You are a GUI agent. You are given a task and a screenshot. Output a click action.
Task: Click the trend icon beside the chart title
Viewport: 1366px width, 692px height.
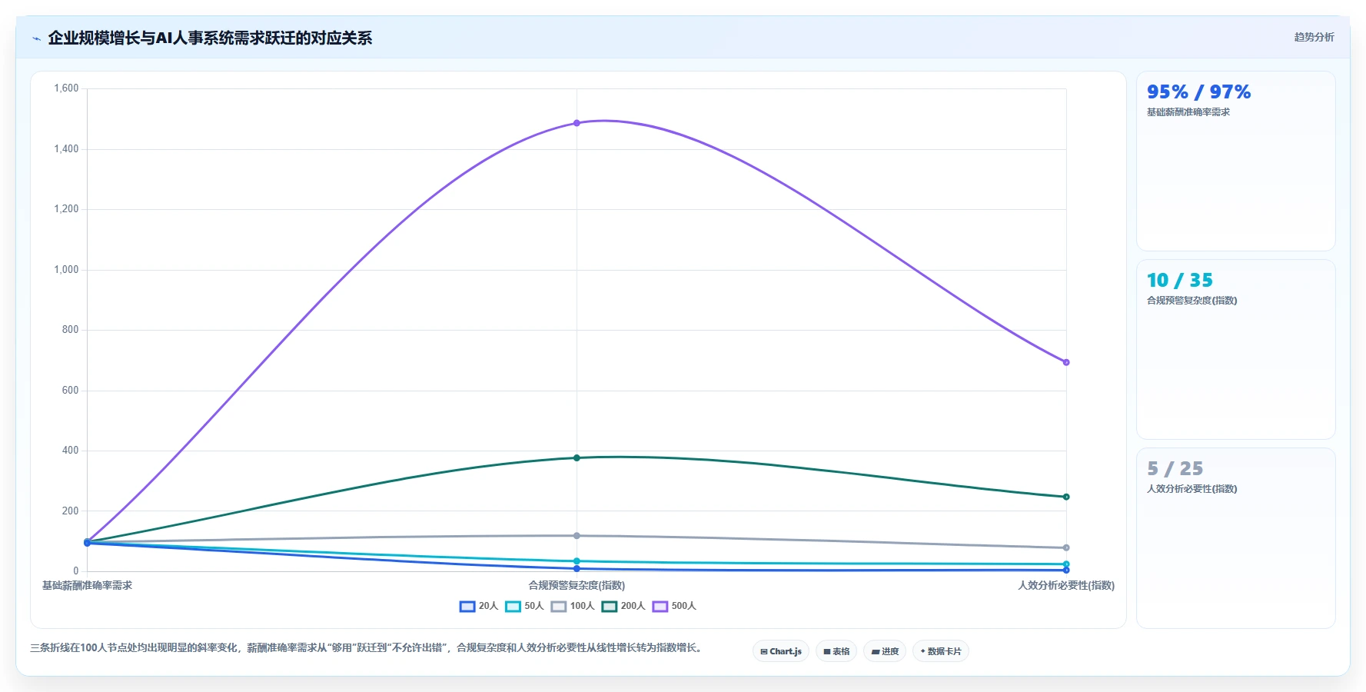coord(36,38)
